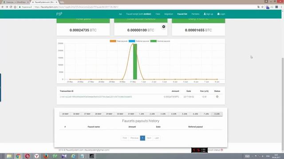The image size is (284, 159).
Task: Open the Migration navigation item
Action: (x=169, y=14)
